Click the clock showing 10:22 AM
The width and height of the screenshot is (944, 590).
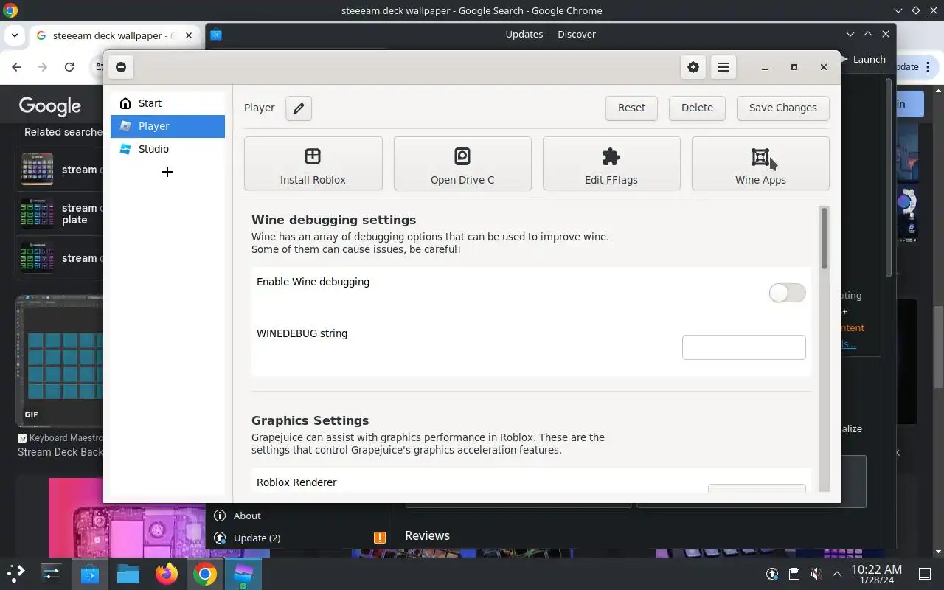pos(876,574)
